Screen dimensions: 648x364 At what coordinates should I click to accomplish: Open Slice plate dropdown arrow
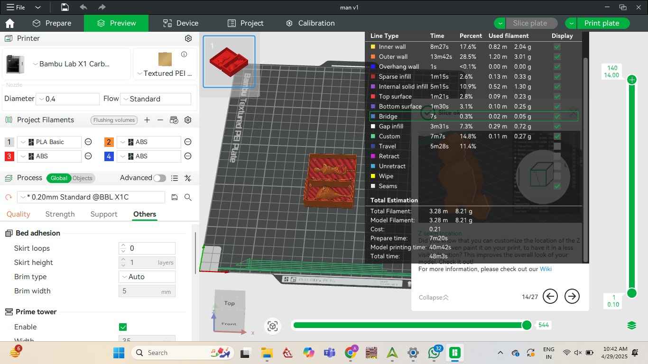click(x=500, y=23)
